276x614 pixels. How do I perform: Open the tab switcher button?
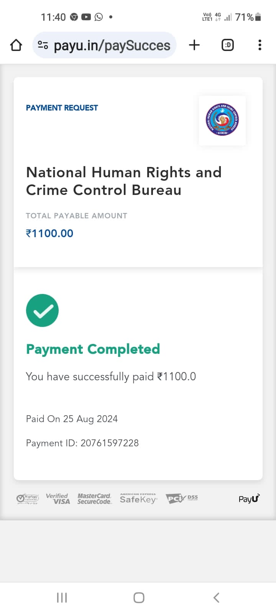[x=228, y=45]
